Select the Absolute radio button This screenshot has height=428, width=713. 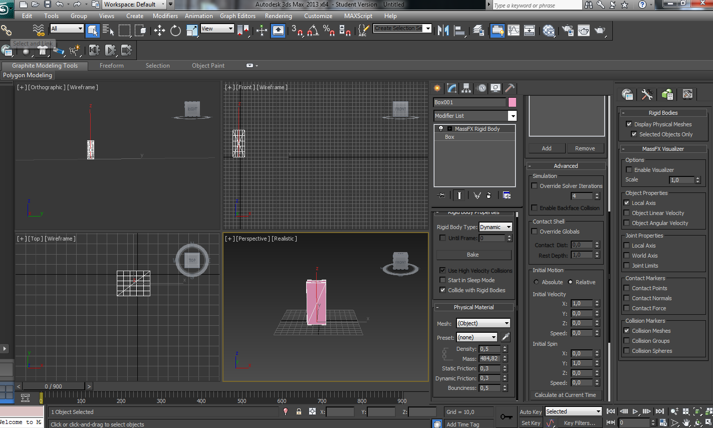536,282
